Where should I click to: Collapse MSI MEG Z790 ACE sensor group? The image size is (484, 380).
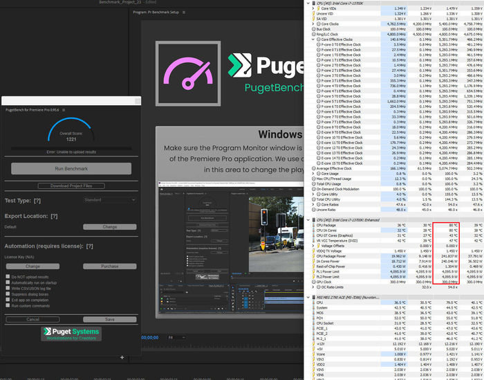tap(308, 298)
